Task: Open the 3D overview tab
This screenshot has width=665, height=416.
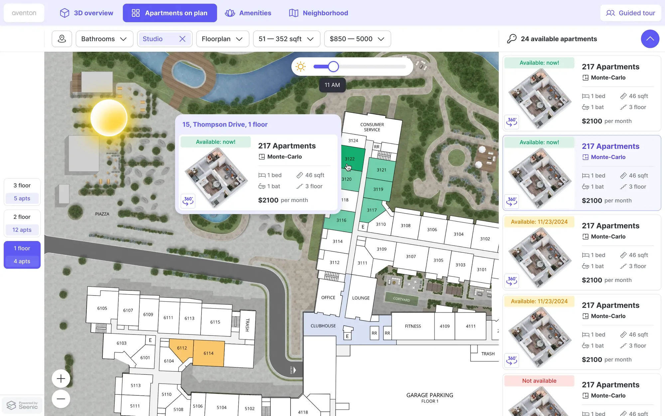Action: click(86, 13)
